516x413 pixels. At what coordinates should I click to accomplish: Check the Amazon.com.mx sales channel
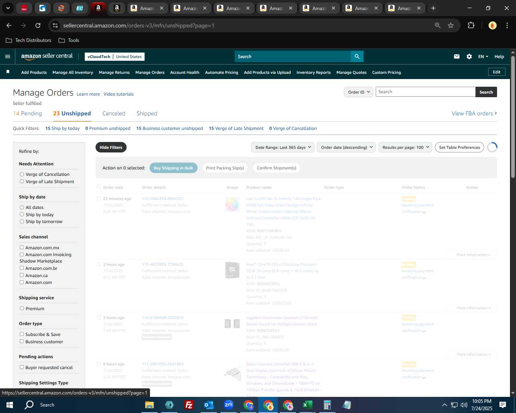22,248
